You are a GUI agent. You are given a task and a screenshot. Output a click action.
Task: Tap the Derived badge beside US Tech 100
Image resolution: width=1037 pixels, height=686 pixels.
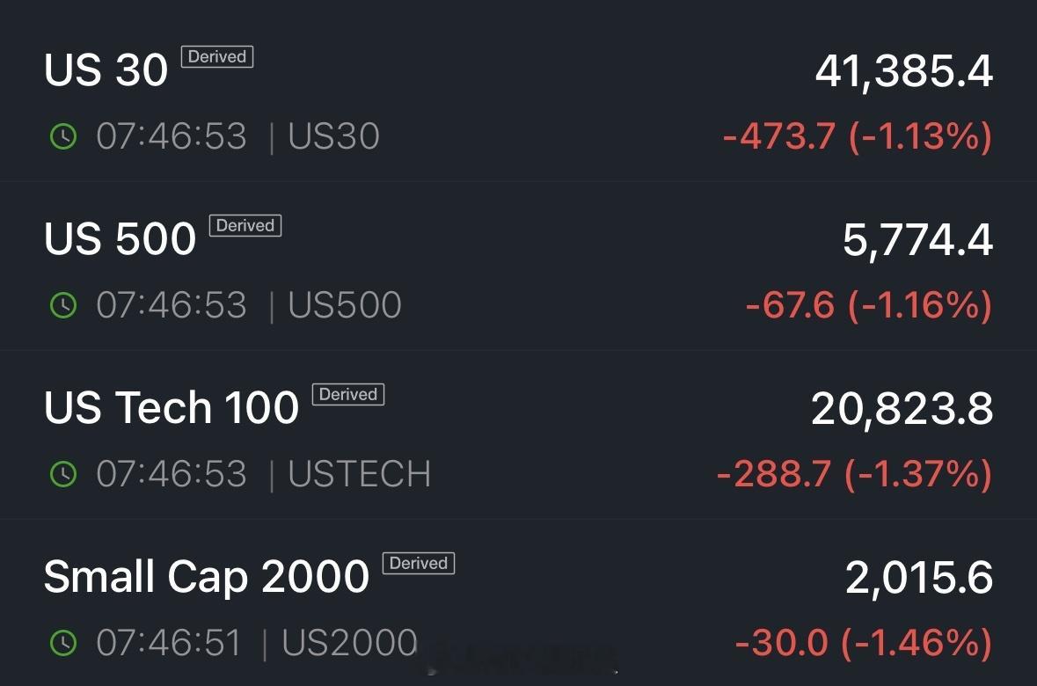click(348, 394)
